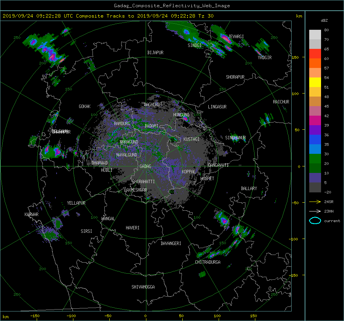344x321 pixels.
Task: Click the 100 tick on right axis
Action: click(x=295, y=94)
